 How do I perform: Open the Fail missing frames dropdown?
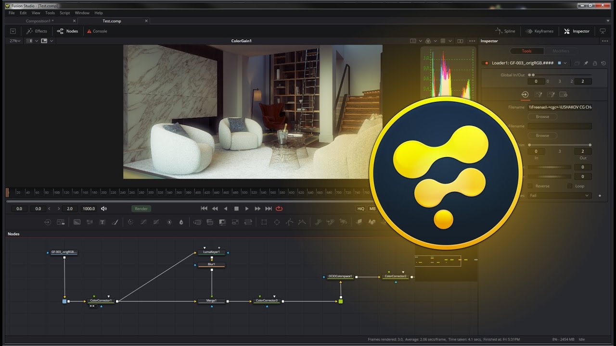[x=559, y=196]
